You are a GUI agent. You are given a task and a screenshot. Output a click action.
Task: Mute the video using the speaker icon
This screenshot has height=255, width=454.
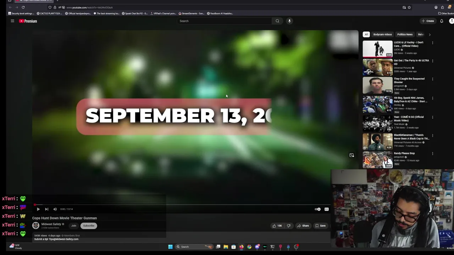pos(55,209)
